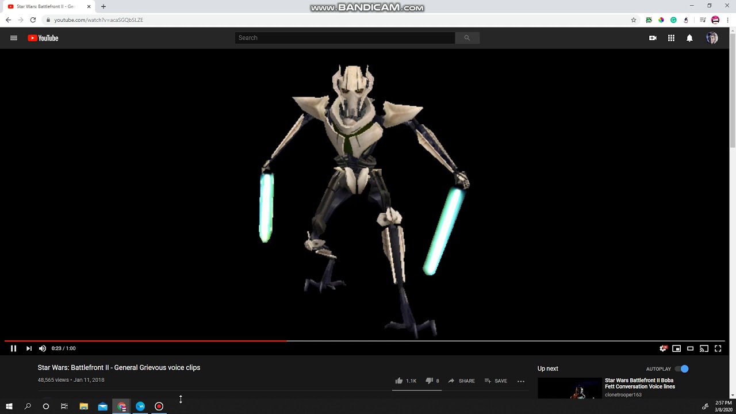Screen dimensions: 736x414
Task: Pause the video with the pause button
Action: click(13, 348)
